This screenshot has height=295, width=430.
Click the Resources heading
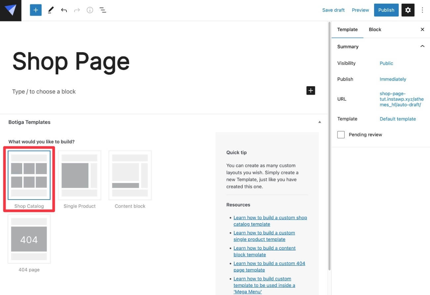[x=238, y=204]
